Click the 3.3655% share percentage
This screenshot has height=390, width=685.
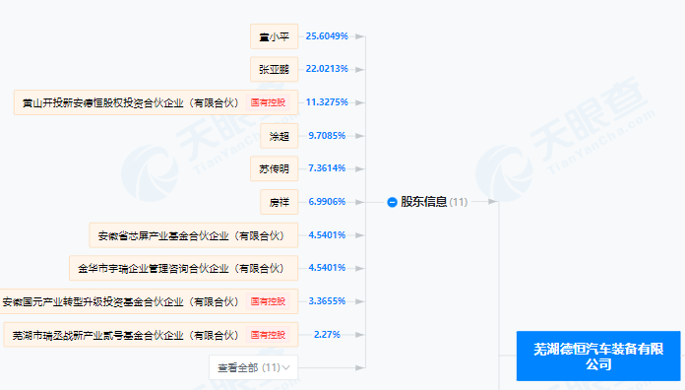[327, 301]
